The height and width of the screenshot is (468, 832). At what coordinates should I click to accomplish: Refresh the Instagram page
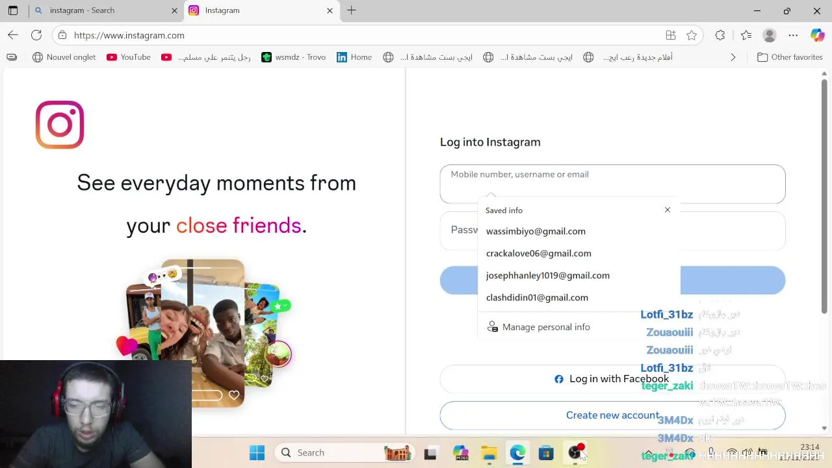pyautogui.click(x=36, y=35)
